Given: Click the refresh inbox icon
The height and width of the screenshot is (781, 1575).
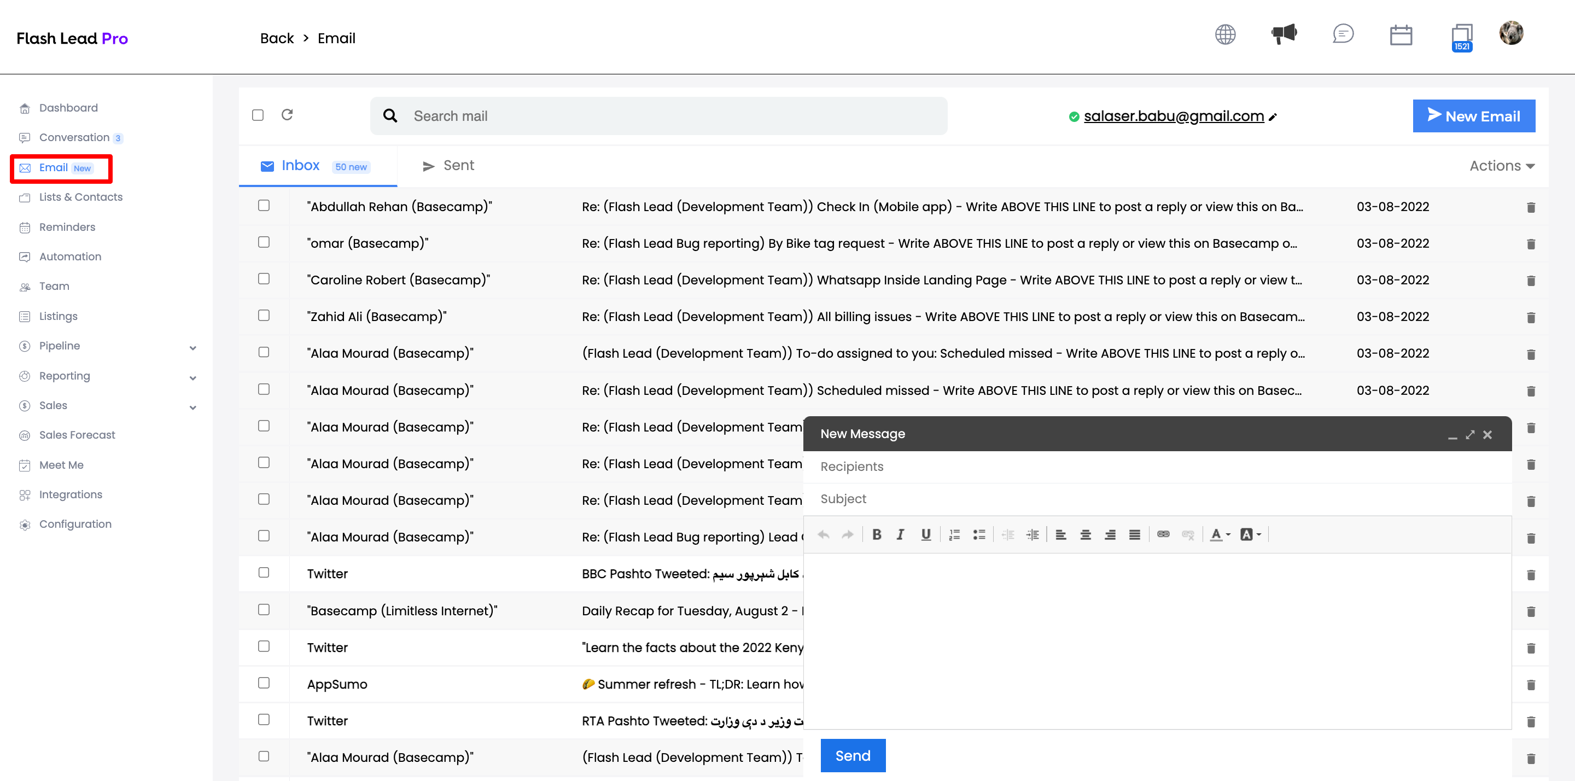Looking at the screenshot, I should (287, 115).
